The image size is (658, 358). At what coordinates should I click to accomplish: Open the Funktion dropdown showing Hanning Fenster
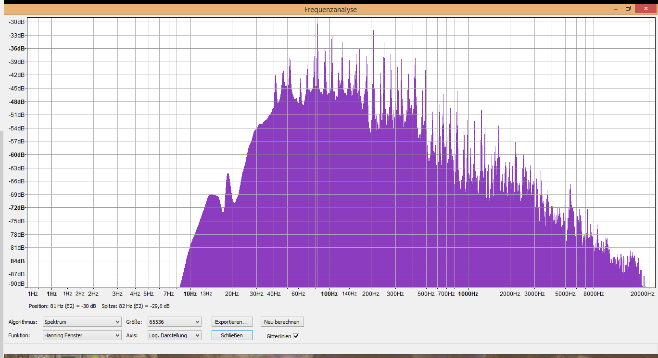(82, 335)
